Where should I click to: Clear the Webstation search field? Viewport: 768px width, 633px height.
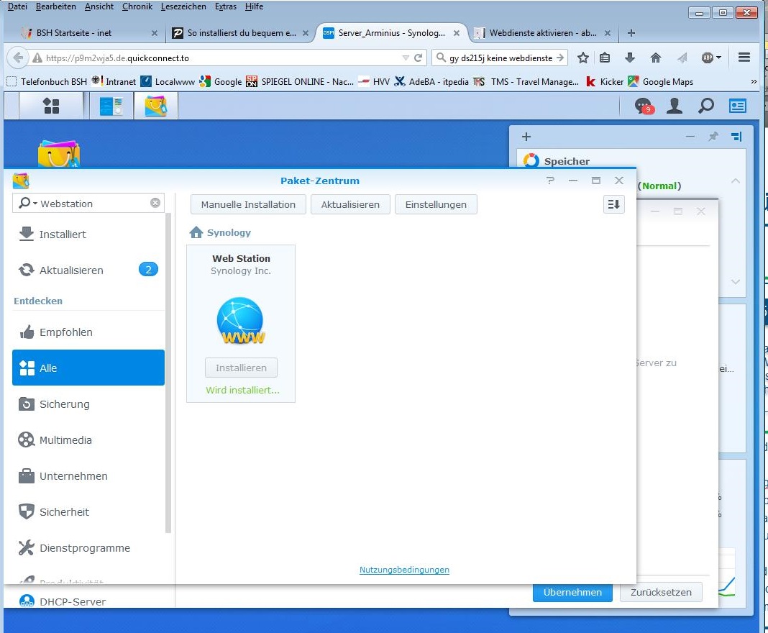point(155,204)
